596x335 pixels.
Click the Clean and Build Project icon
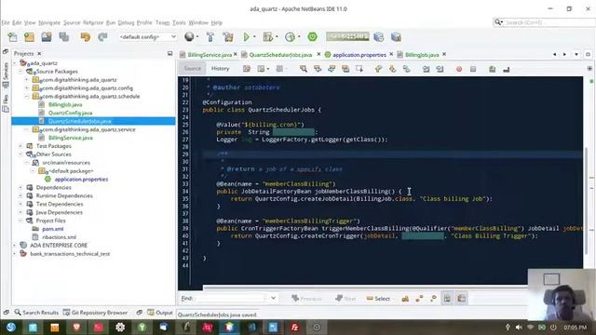(x=228, y=37)
